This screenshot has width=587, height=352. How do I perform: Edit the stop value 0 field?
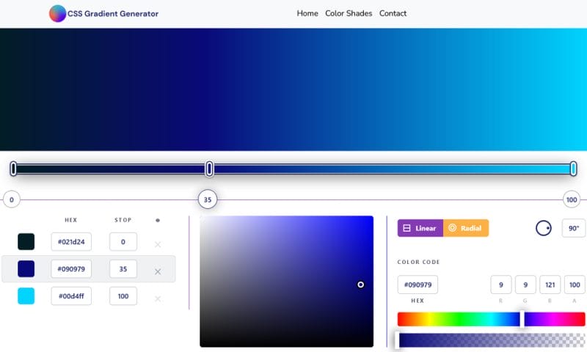123,242
